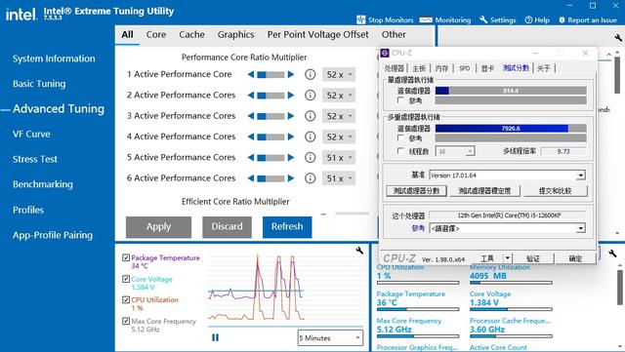Click the Stress CPU button in CPU-Z

[484, 191]
